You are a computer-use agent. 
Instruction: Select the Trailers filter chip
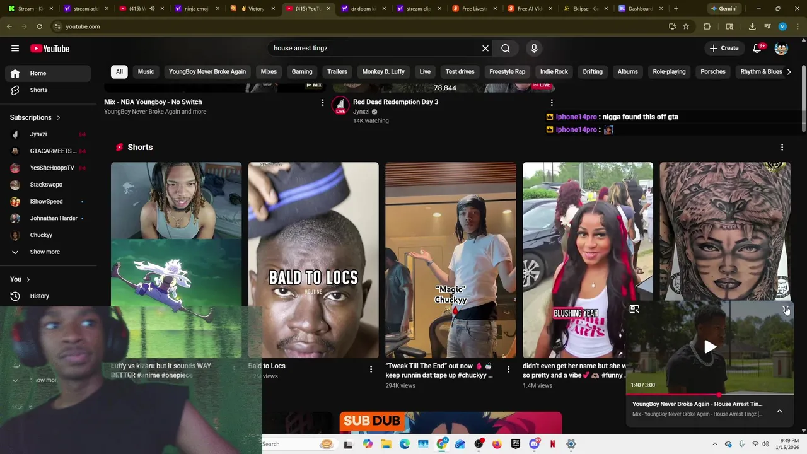pos(337,72)
